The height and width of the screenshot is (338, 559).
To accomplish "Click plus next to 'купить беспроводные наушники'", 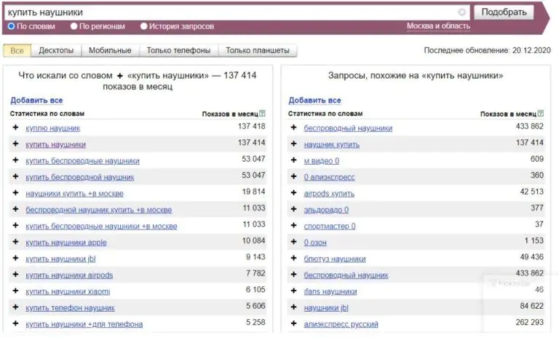I will pos(15,160).
